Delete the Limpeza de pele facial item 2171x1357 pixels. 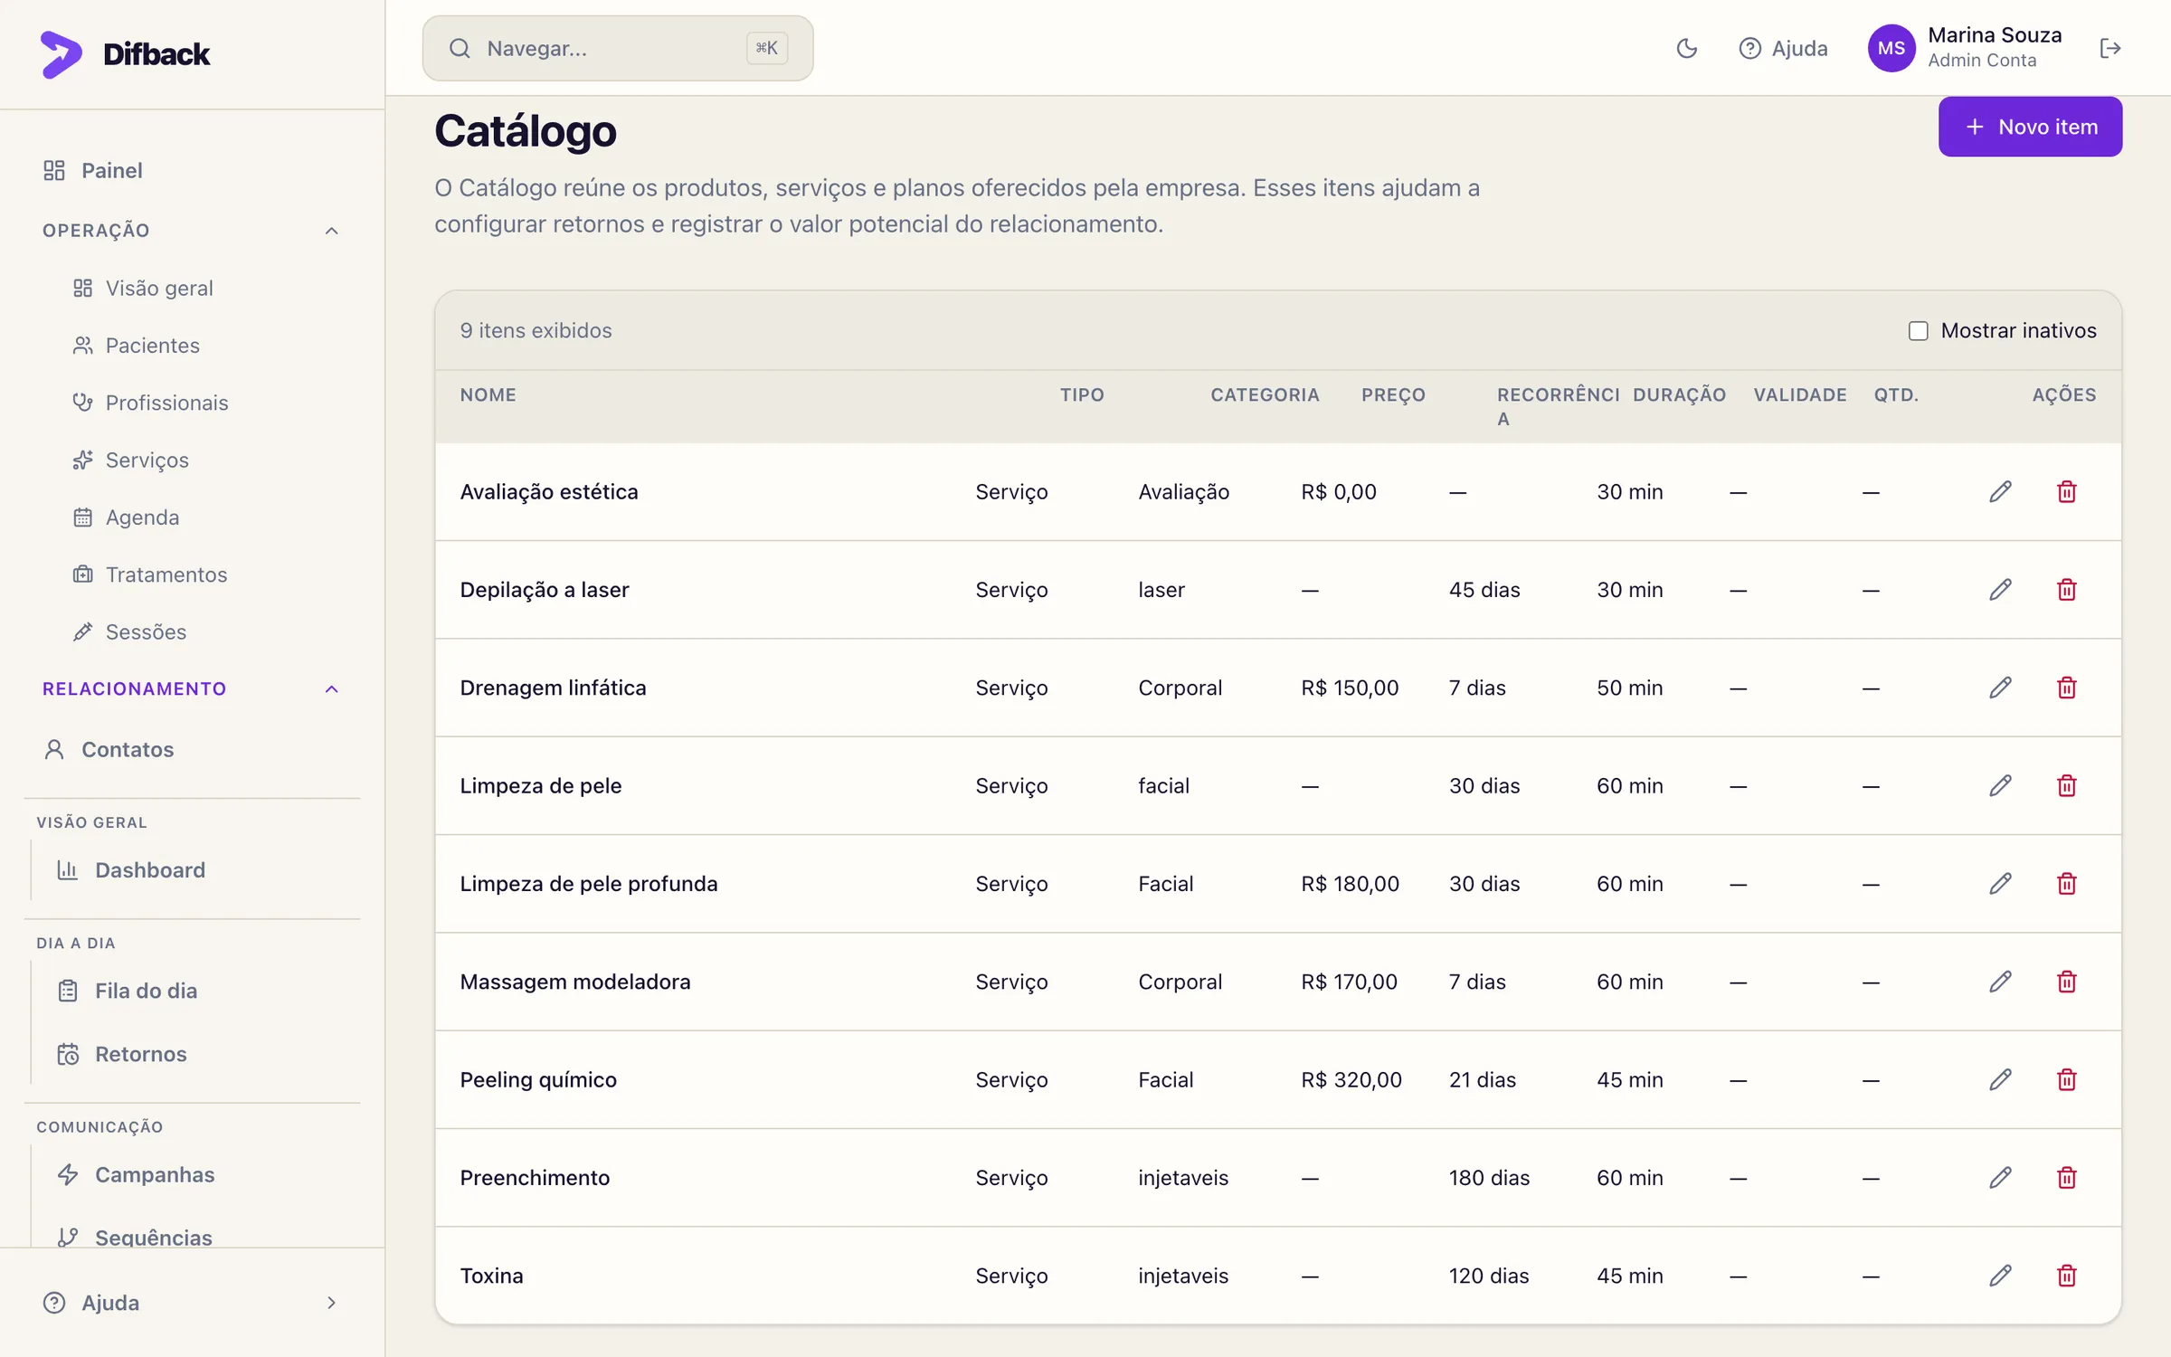tap(2066, 785)
